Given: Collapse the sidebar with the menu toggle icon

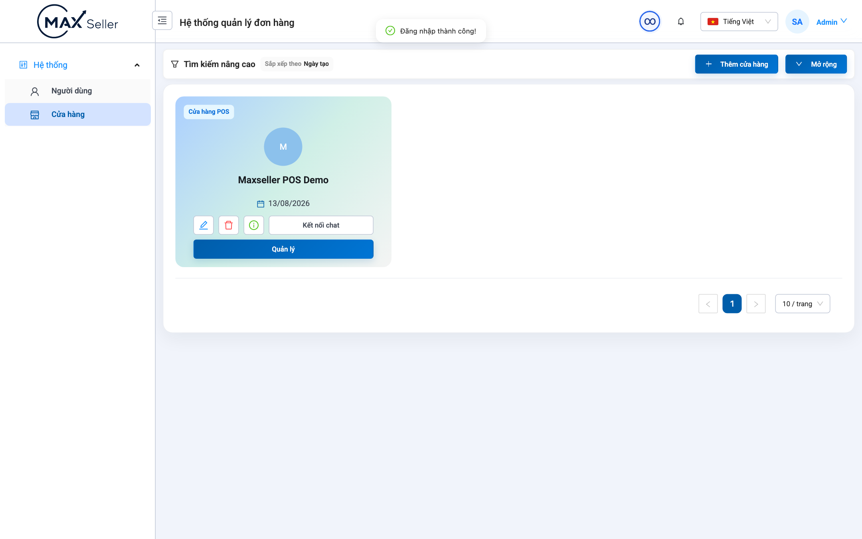Looking at the screenshot, I should pos(162,20).
